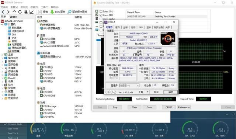Open the 处理器 #1 selection dropdown in CPU-Z
This screenshot has width=236, height=139.
(129, 86)
